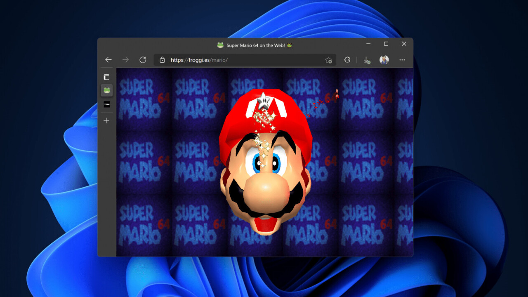Open the user profile avatar
528x297 pixels.
point(384,60)
